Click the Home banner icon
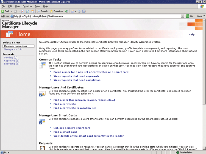This screenshot has height=154, width=206. coord(9,34)
